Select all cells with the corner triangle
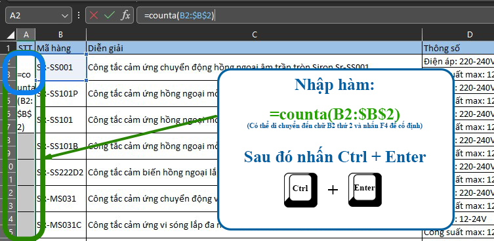Viewport: 494px width, 241px height. point(10,34)
